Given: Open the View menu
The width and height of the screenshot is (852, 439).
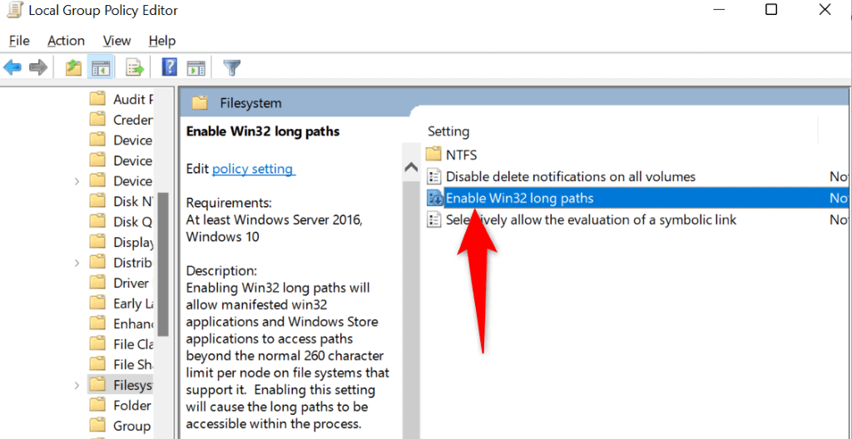Looking at the screenshot, I should (x=116, y=41).
